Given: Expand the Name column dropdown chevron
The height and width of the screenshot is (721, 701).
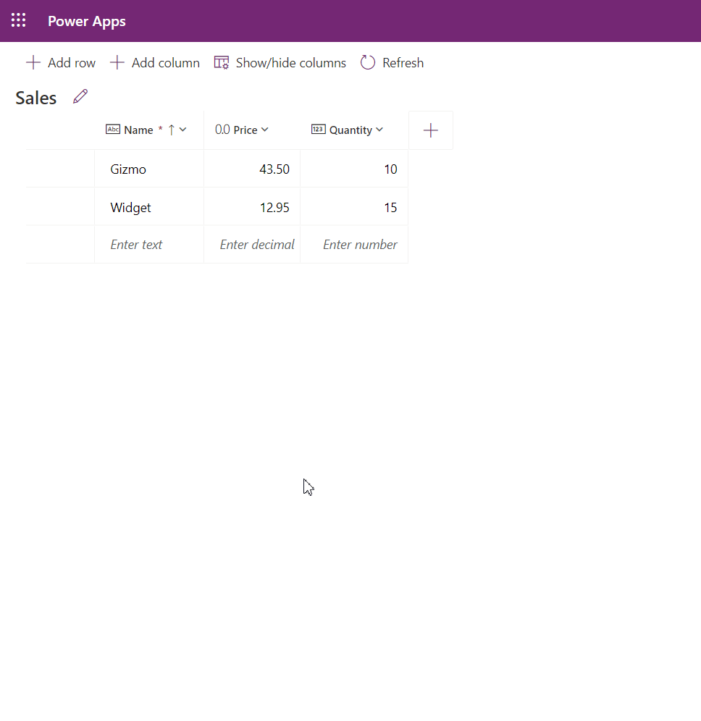Looking at the screenshot, I should (183, 130).
